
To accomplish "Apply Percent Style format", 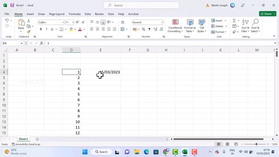I will coord(143,29).
